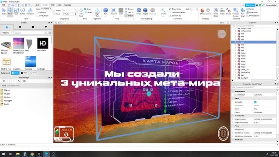Expand the Origin Position property
Viewport: 279px width, 157px height.
click(233, 119)
